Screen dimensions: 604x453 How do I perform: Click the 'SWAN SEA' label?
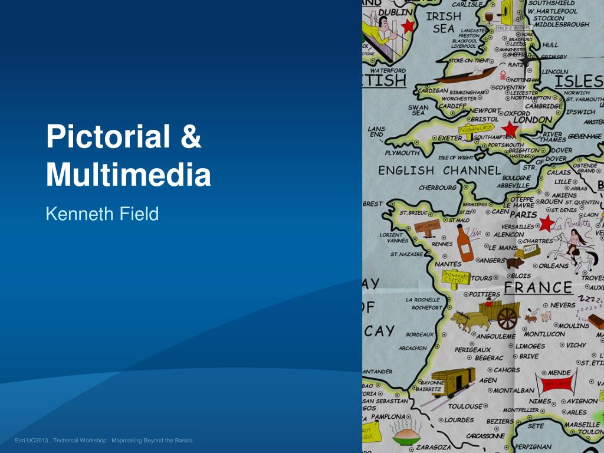coord(418,110)
